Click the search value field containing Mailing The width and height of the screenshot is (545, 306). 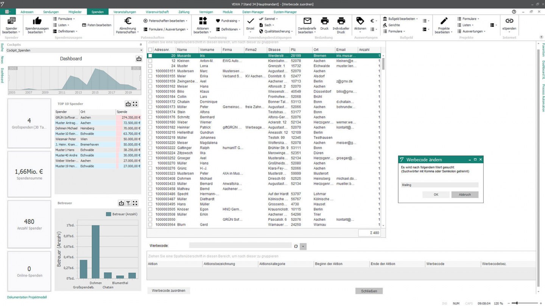point(439,185)
